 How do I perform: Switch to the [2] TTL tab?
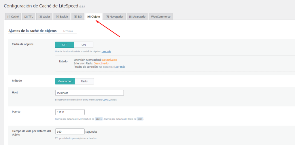click(29, 16)
